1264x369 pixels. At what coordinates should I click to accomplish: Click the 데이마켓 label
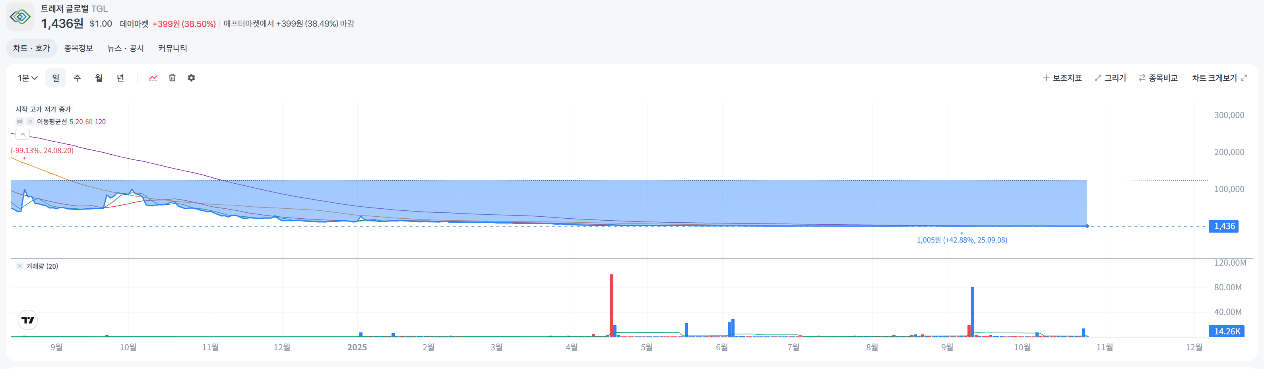click(134, 24)
